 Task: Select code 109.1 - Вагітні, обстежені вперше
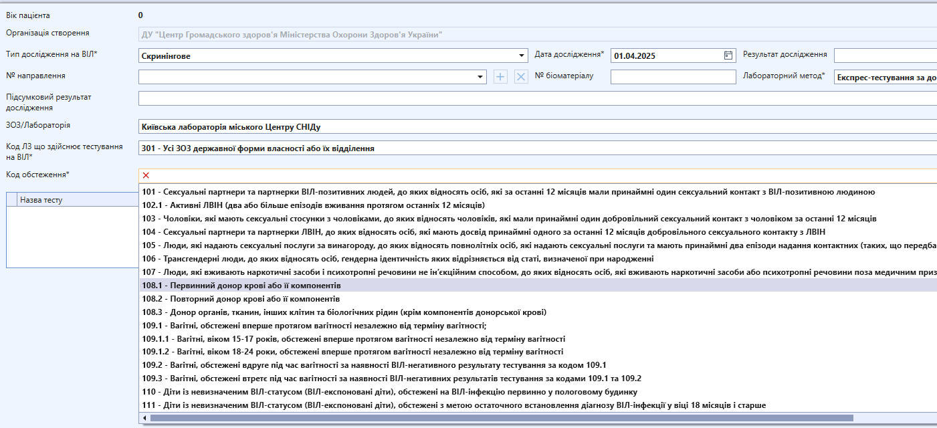[x=538, y=326]
